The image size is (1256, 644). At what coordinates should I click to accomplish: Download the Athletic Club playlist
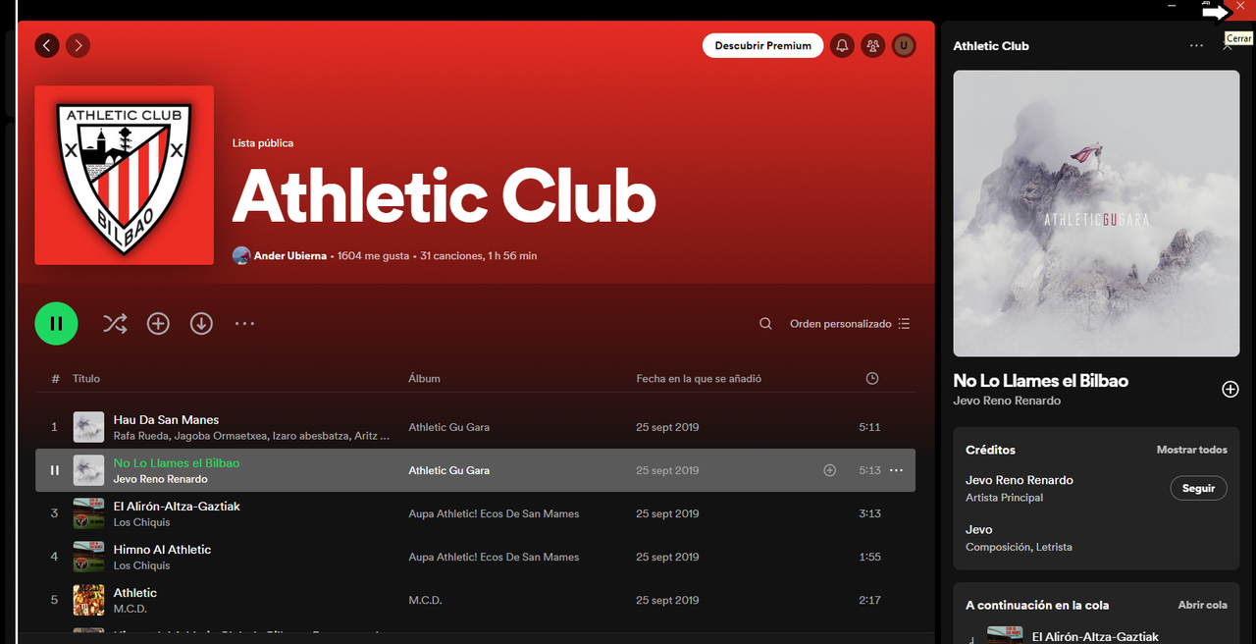pos(201,323)
